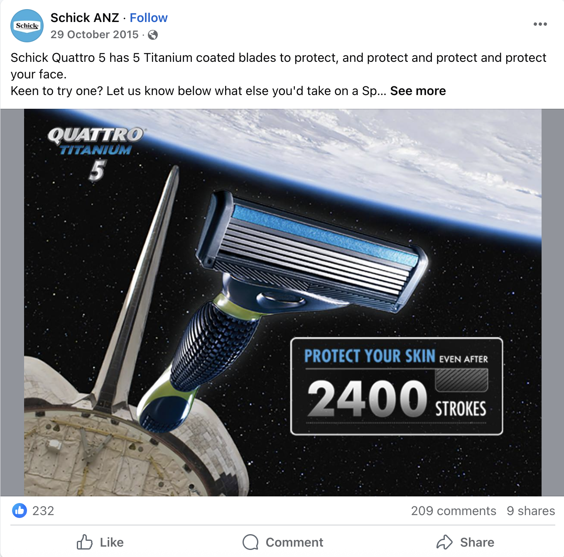564x557 pixels.
Task: Open the three-dot post options menu
Action: (x=540, y=24)
